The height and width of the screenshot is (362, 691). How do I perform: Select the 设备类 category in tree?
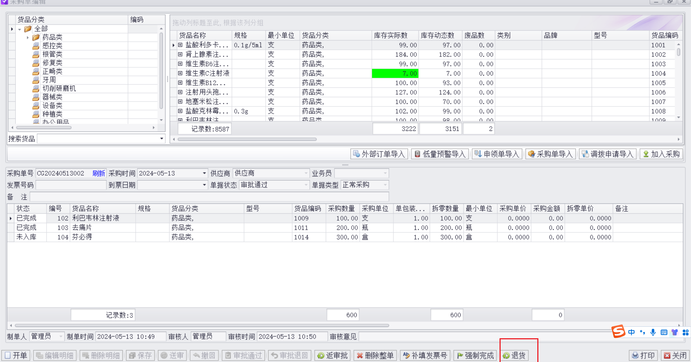[x=52, y=106]
